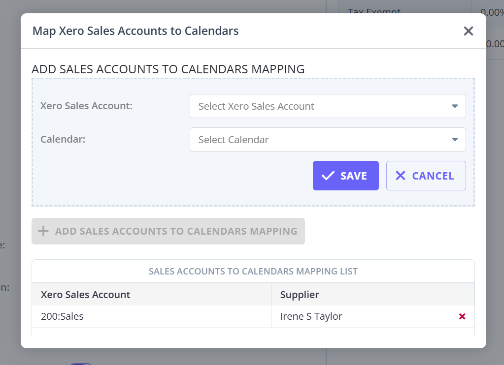Click the X icon on Cancel

click(401, 176)
